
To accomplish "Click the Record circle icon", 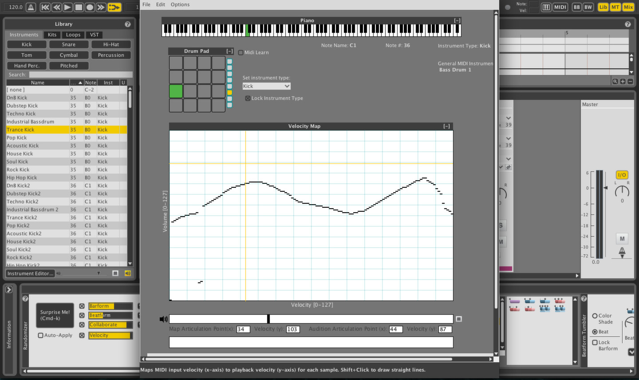I will point(90,7).
